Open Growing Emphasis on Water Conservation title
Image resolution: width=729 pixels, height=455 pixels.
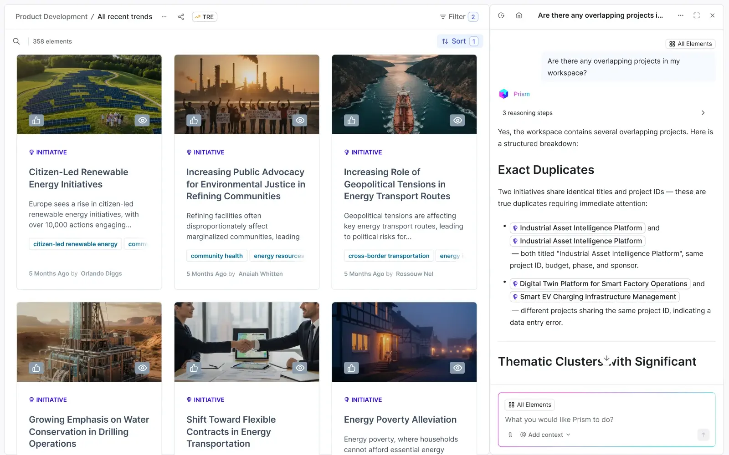pyautogui.click(x=89, y=432)
